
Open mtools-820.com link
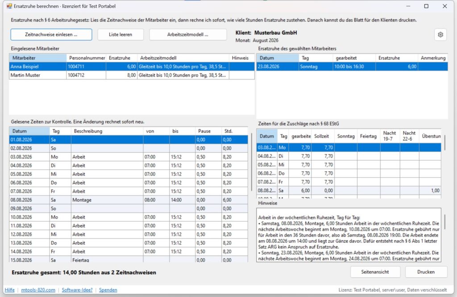pyautogui.click(x=38, y=290)
